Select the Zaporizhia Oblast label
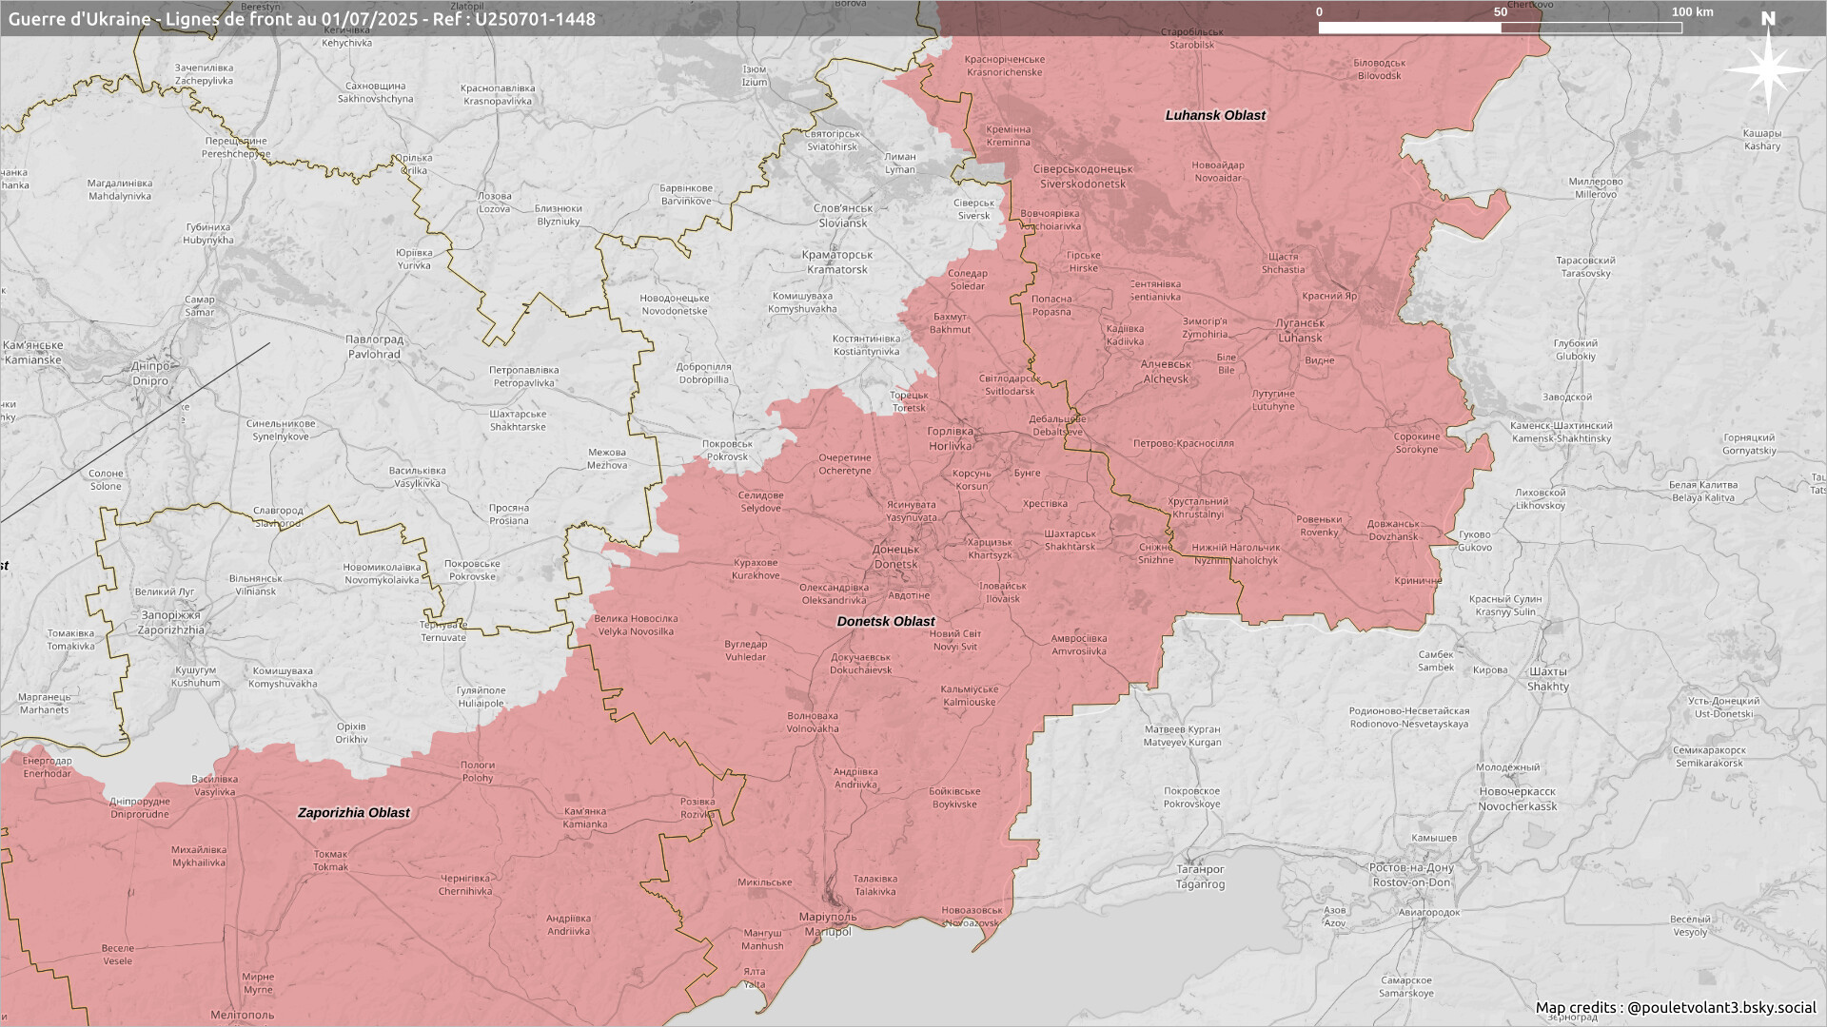 tap(353, 813)
